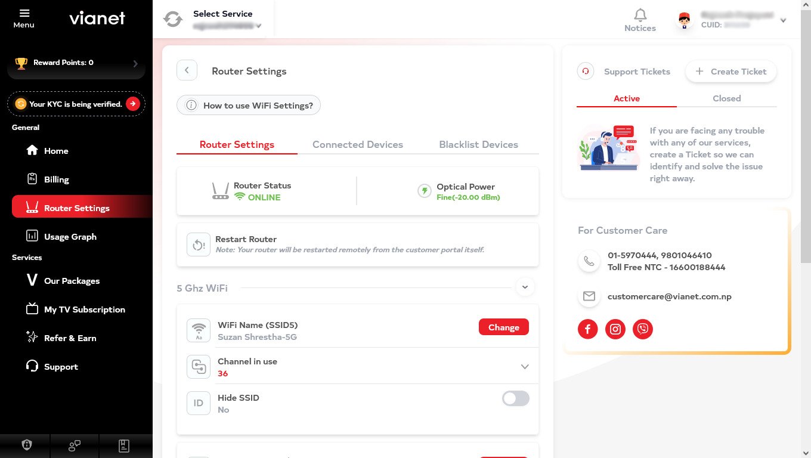Expand the Channel in use dropdown

[525, 367]
